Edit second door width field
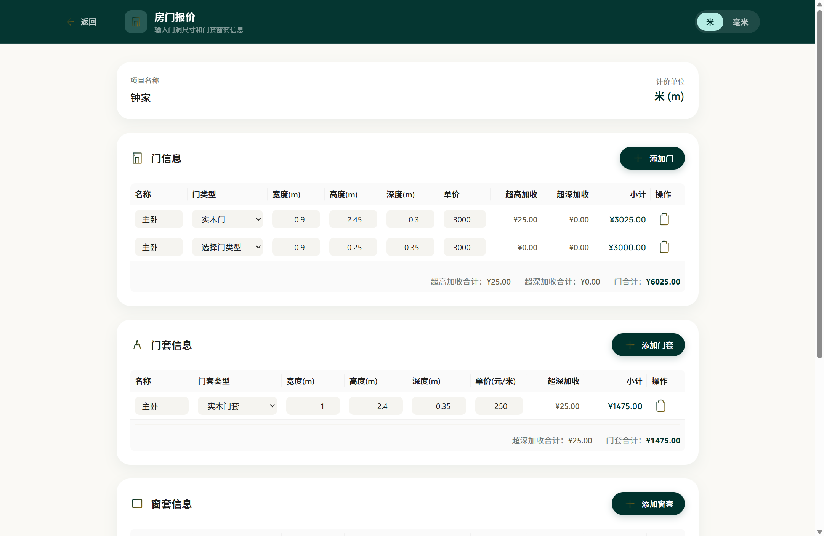This screenshot has height=536, width=824. [x=296, y=247]
